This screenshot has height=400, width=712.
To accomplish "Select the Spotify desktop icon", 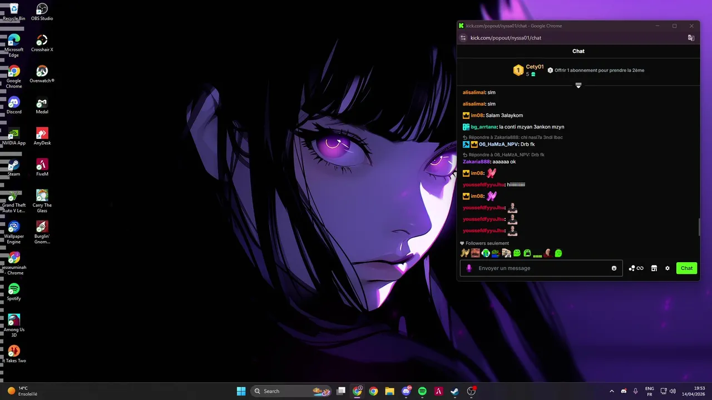I will tap(14, 292).
